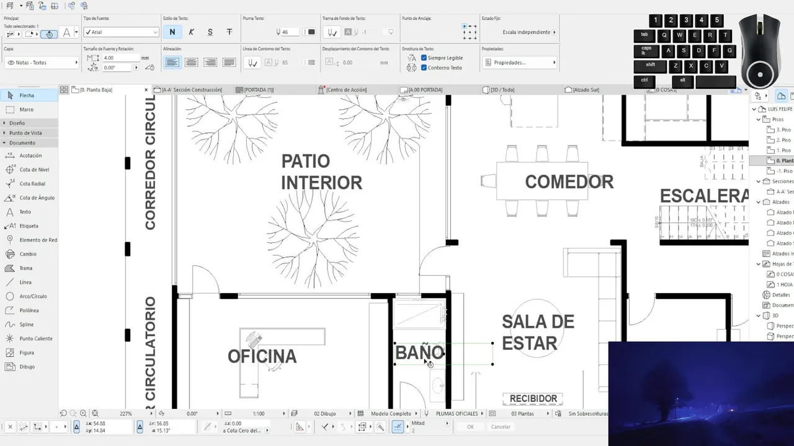The height and width of the screenshot is (446, 794).
Task: Close the 0. Planta Baja tab
Action: point(146,90)
